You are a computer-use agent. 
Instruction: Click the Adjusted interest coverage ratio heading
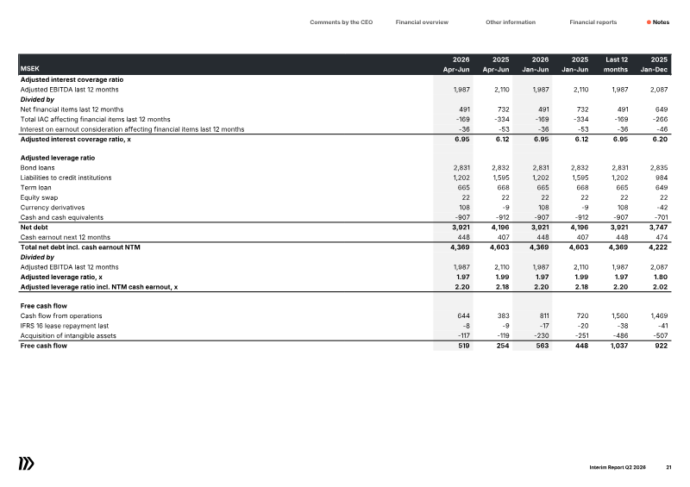tap(72, 79)
